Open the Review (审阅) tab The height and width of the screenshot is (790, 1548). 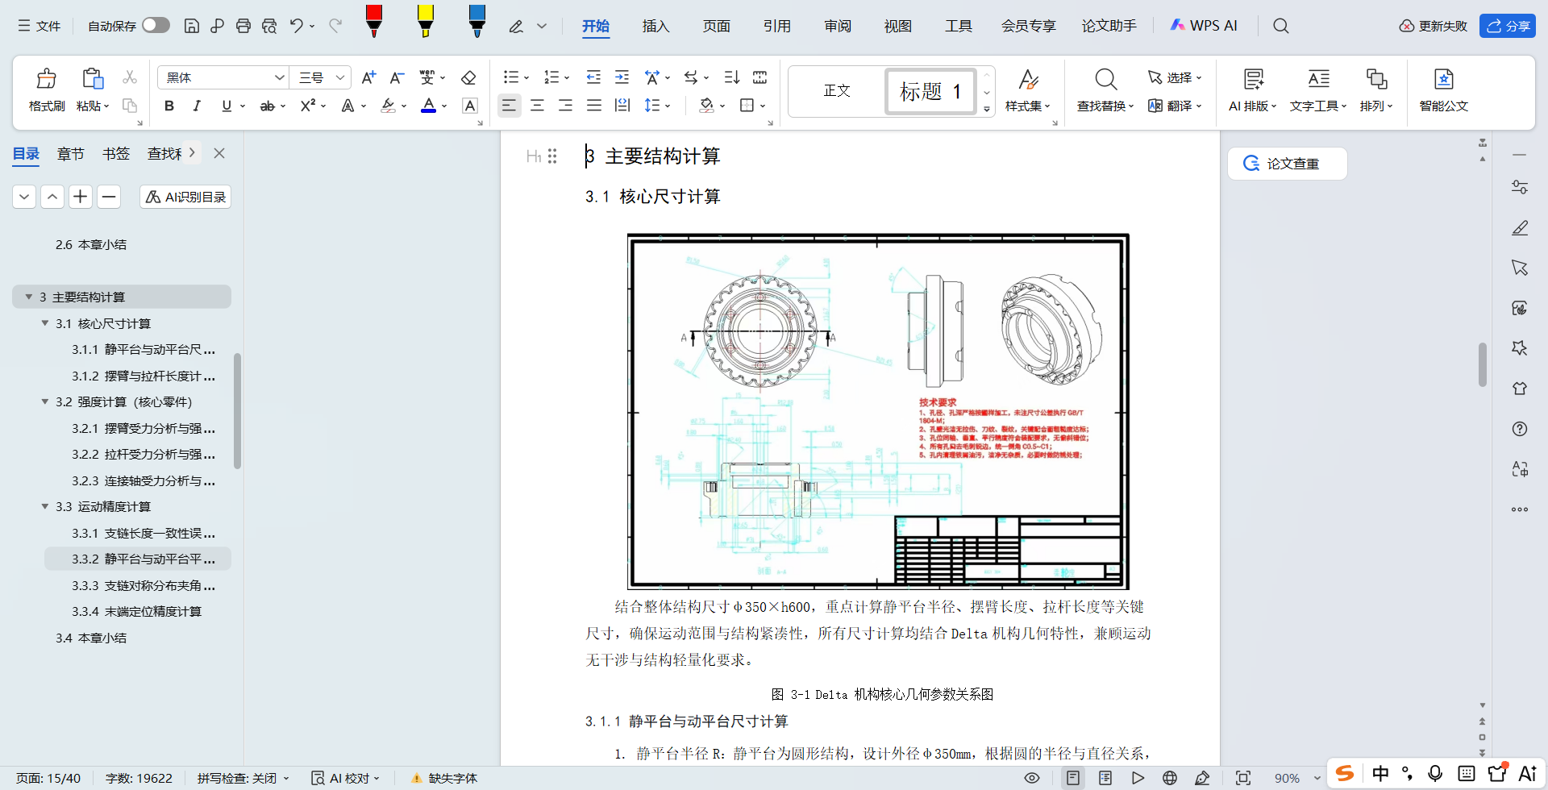[838, 26]
